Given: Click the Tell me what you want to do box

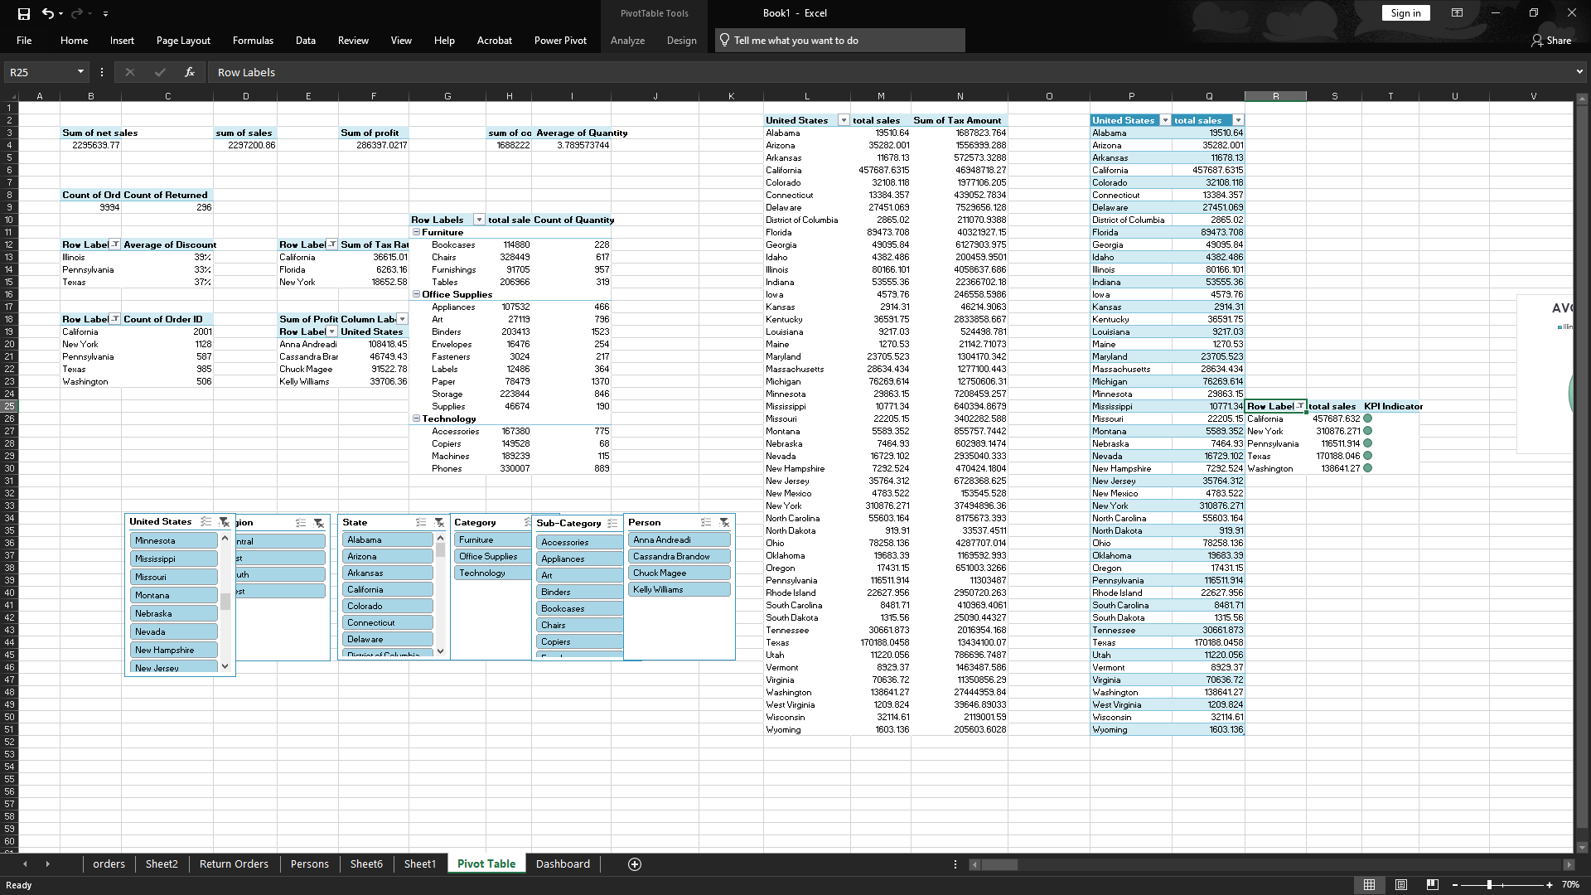Looking at the screenshot, I should coord(839,40).
